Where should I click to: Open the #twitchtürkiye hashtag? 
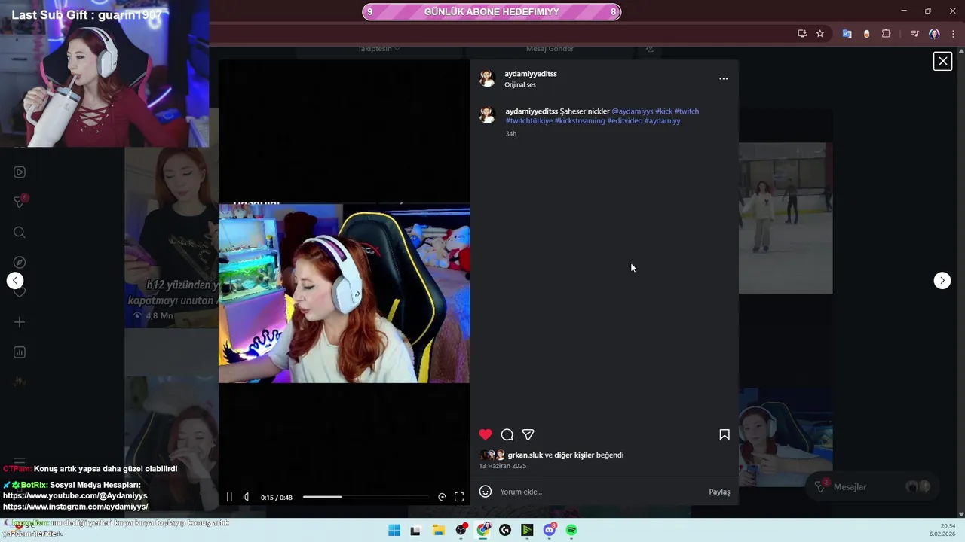(529, 120)
